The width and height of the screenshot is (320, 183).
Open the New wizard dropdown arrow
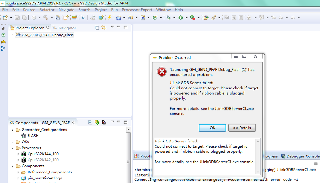[11, 18]
